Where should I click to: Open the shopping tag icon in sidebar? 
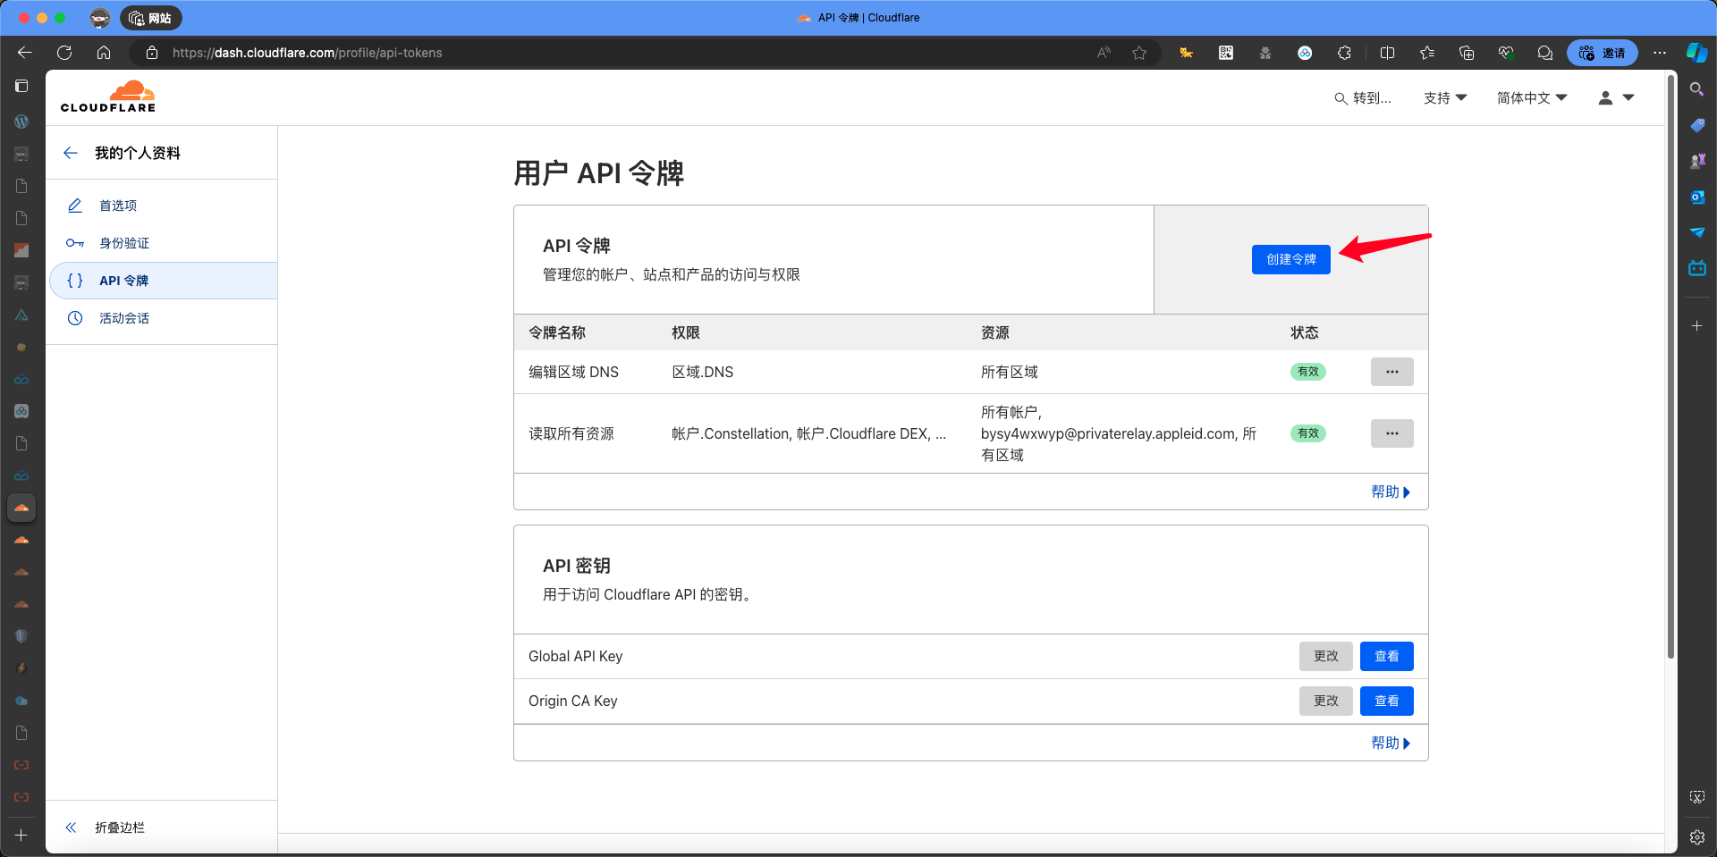click(1696, 125)
